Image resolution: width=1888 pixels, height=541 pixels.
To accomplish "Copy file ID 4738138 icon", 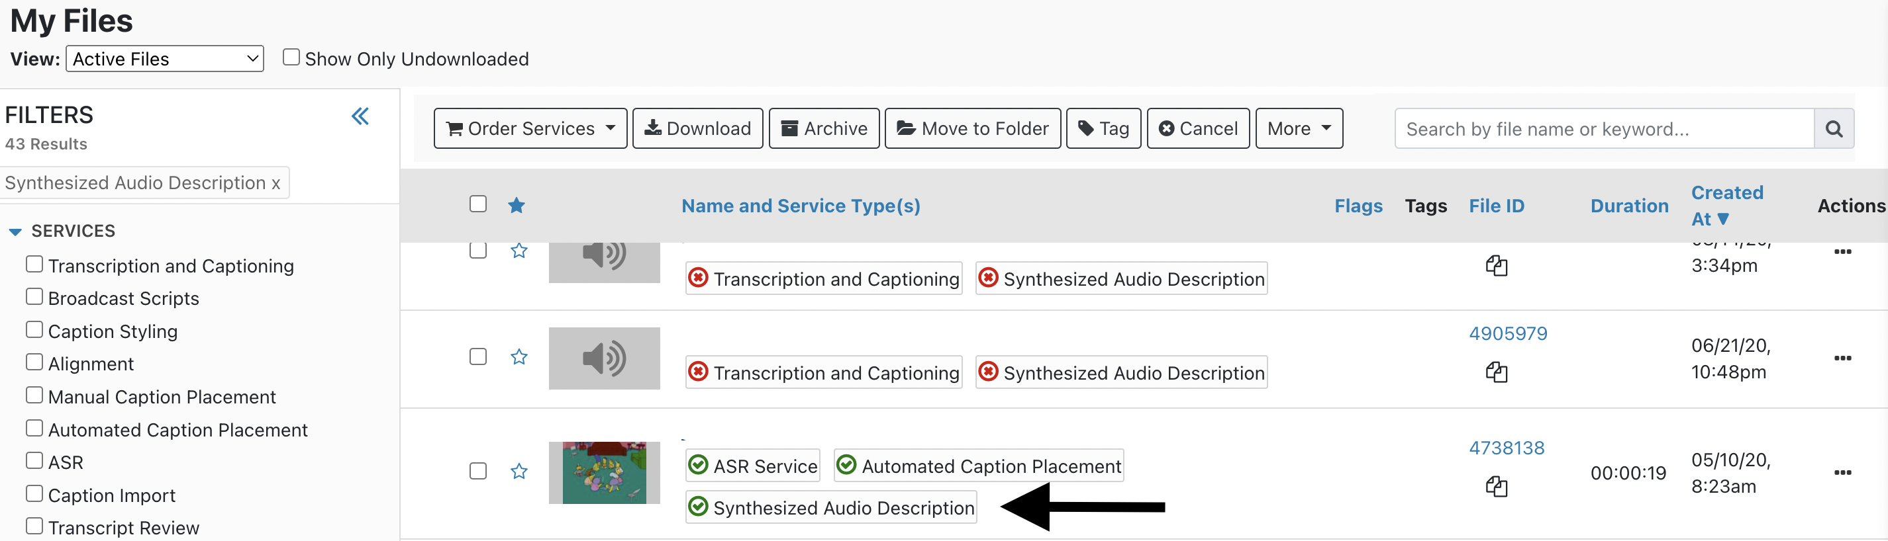I will 1497,487.
